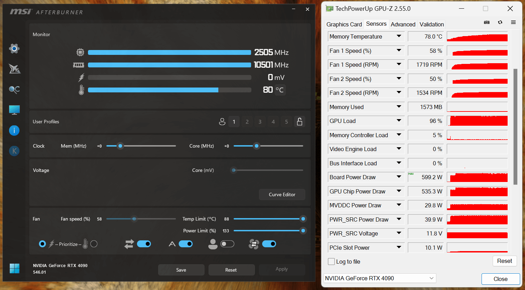Viewport: 525px width, 290px height.
Task: Click the Afterburner Reset button
Action: click(x=231, y=270)
